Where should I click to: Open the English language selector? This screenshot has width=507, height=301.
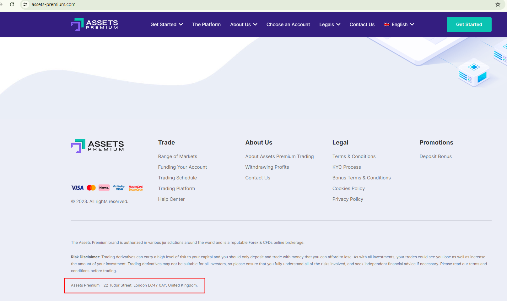coord(399,25)
